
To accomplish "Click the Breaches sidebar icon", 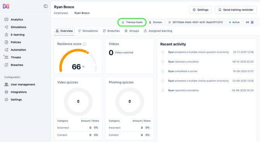I will click(x=6, y=65).
